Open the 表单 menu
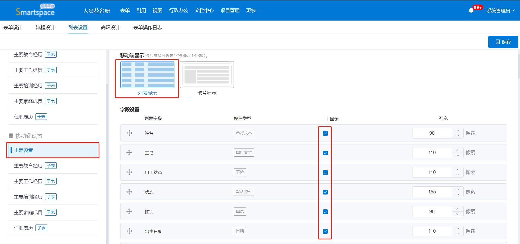This screenshot has height=244, width=520. click(x=125, y=11)
